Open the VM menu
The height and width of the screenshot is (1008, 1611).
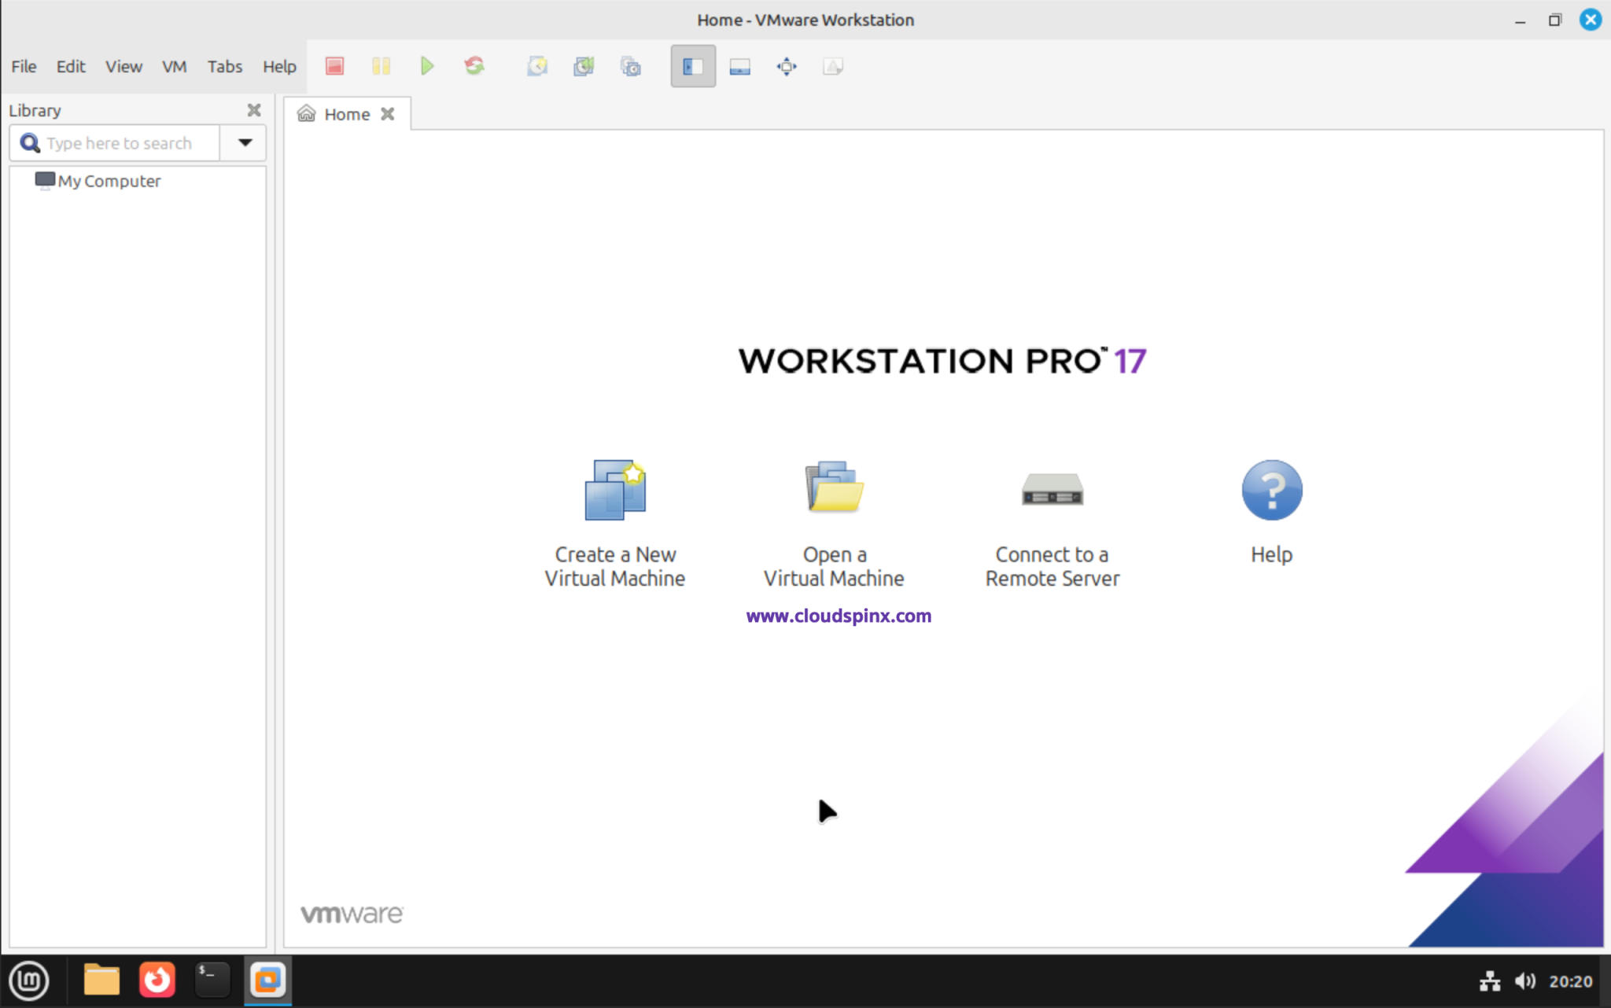(x=175, y=66)
